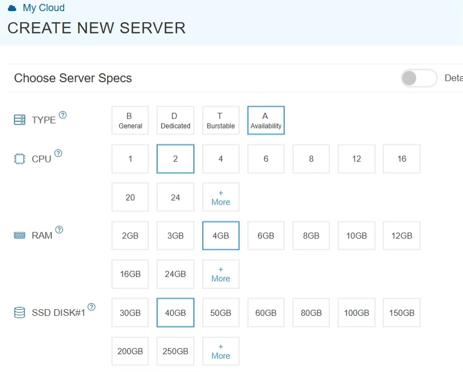Expand More RAM options
The height and width of the screenshot is (372, 463).
220,274
